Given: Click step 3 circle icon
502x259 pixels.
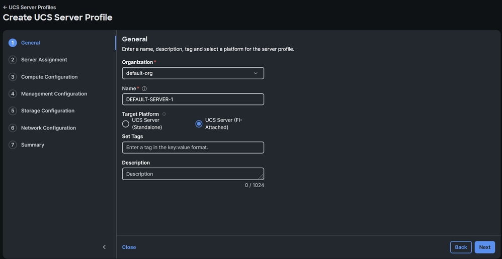Looking at the screenshot, I should tap(13, 77).
